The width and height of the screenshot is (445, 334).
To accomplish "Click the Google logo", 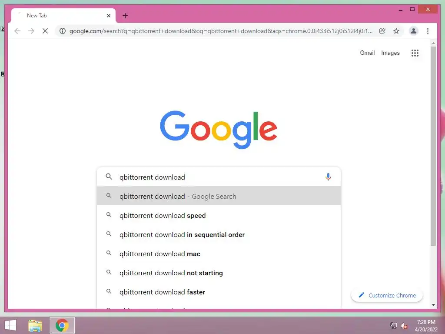I will [x=219, y=130].
